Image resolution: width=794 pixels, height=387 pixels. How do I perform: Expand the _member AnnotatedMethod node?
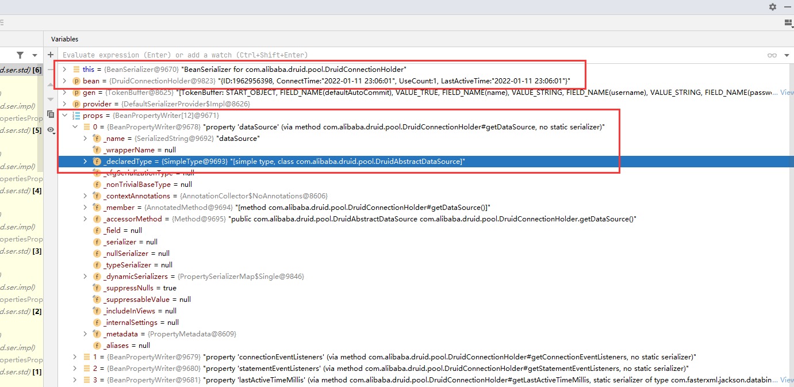point(85,207)
